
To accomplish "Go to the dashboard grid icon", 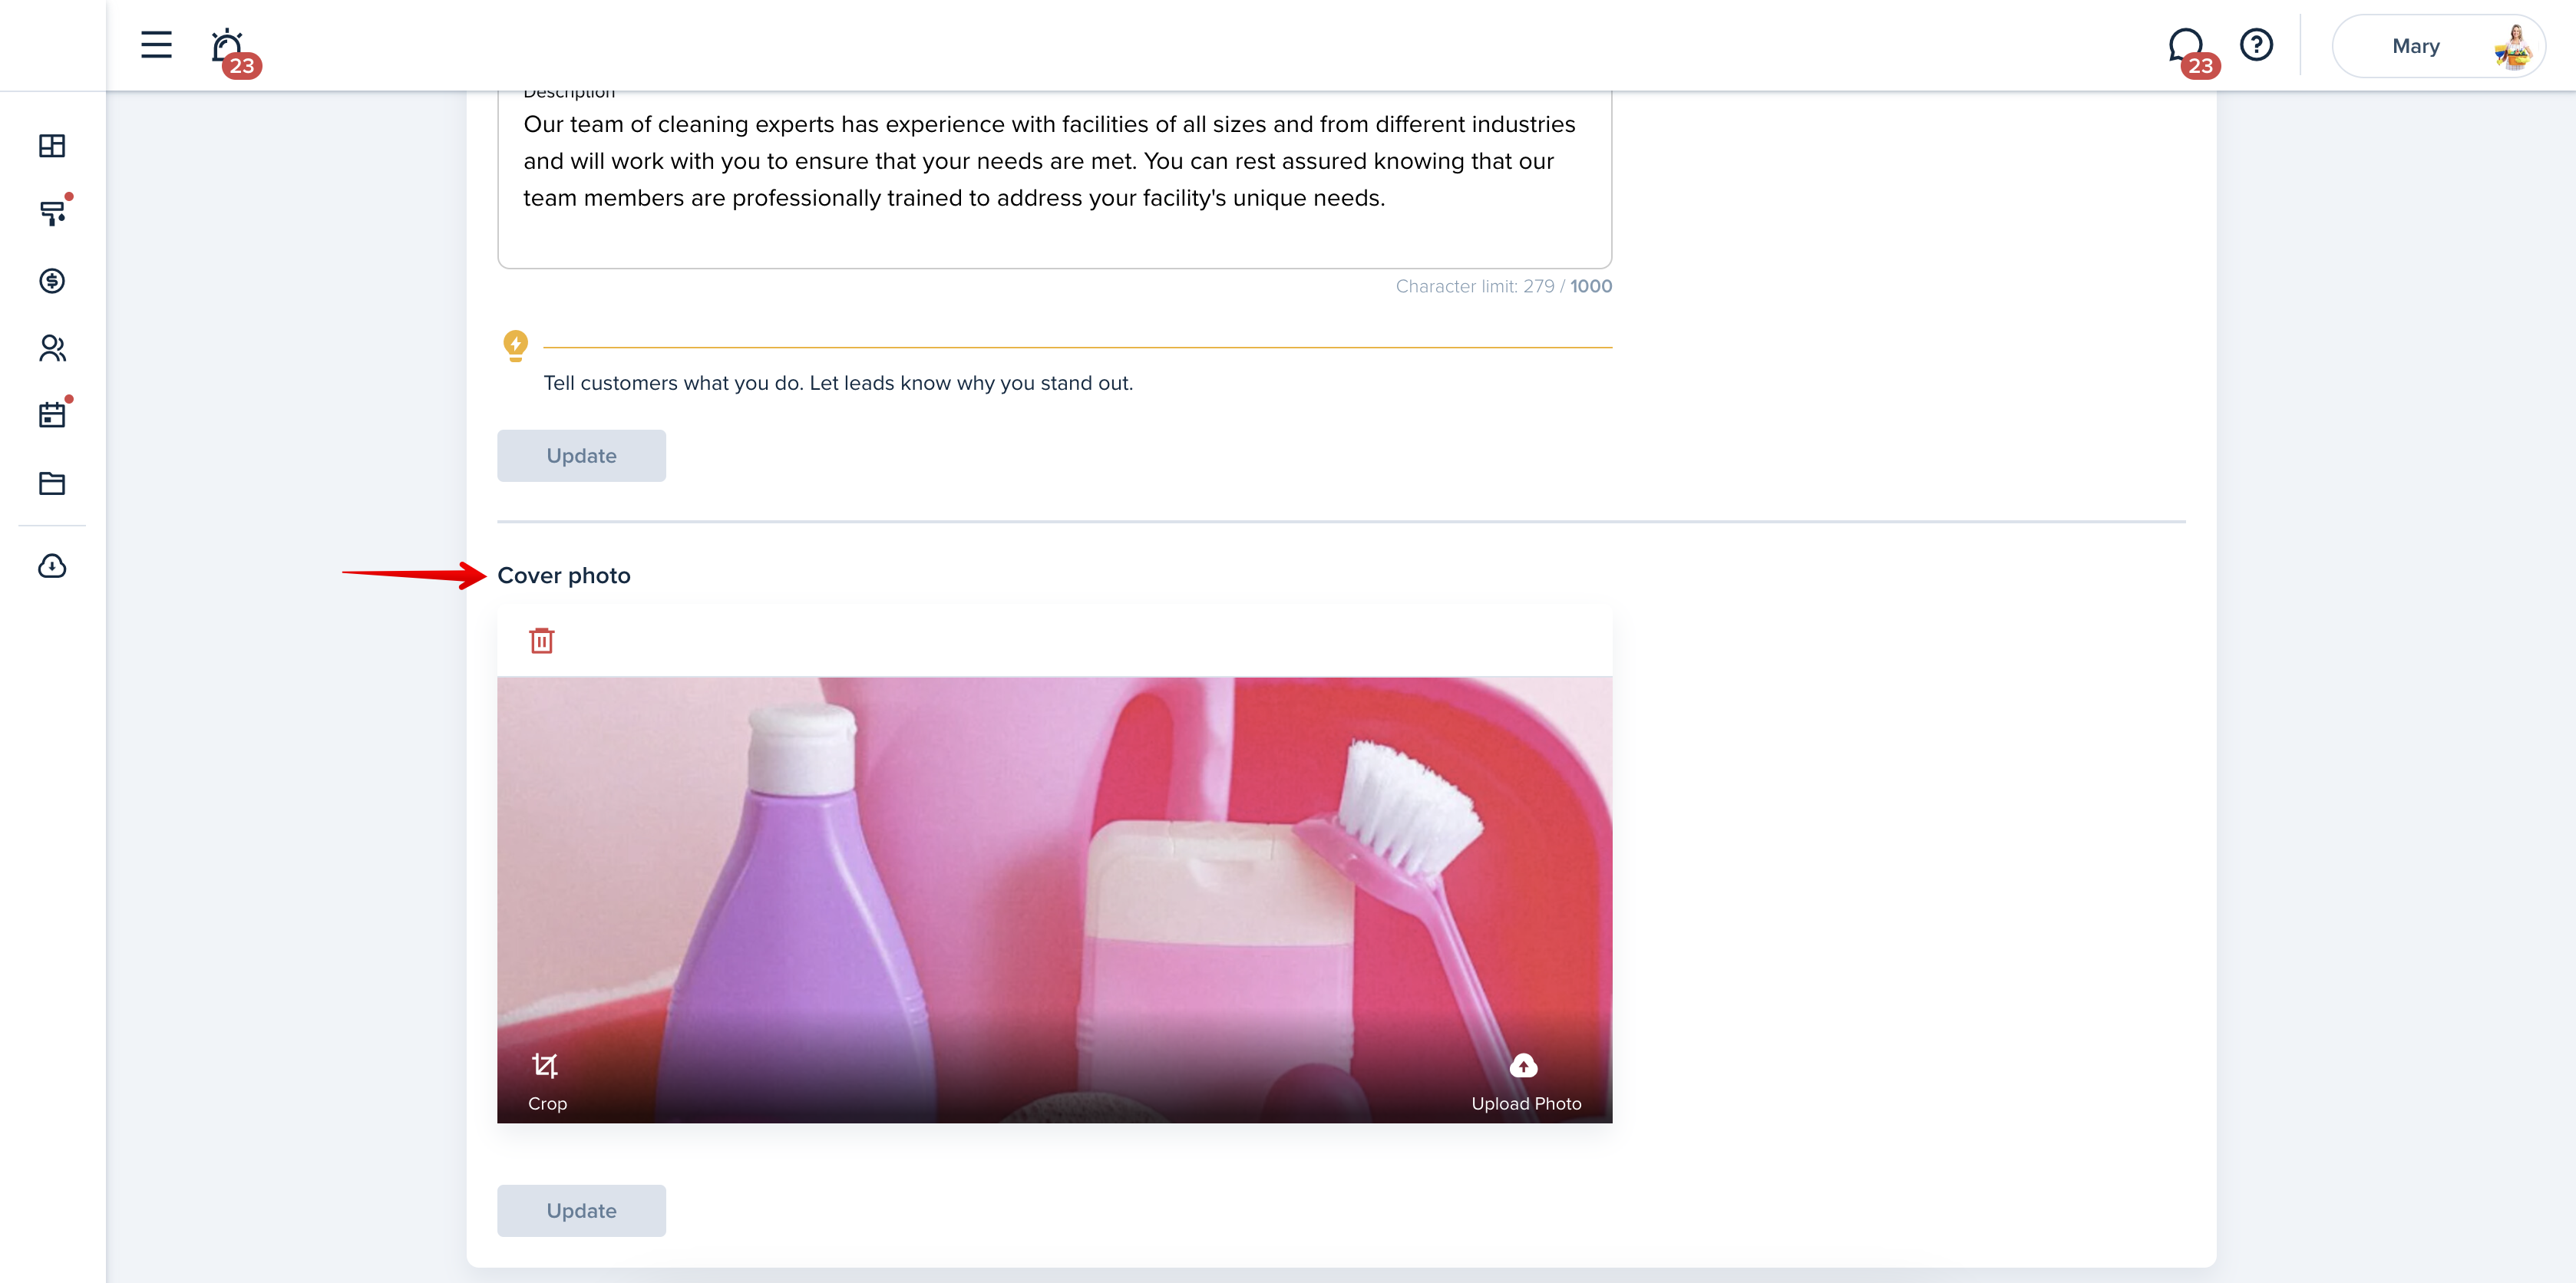I will click(x=52, y=146).
